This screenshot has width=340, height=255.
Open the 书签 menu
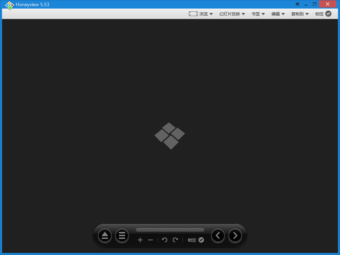click(258, 14)
